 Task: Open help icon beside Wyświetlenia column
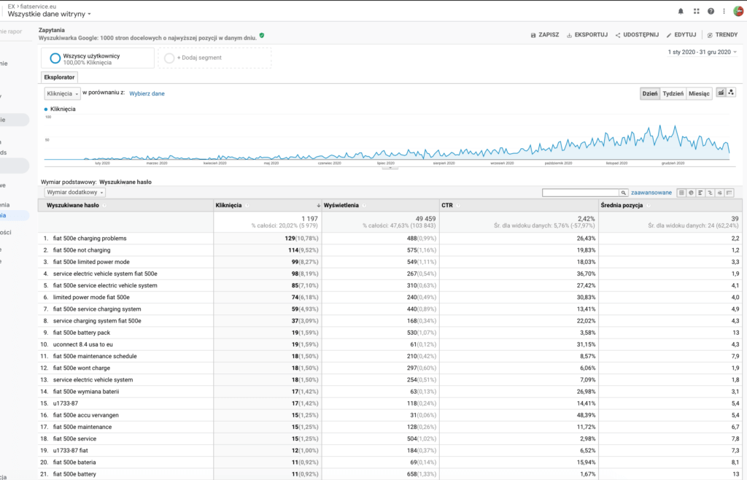[364, 206]
